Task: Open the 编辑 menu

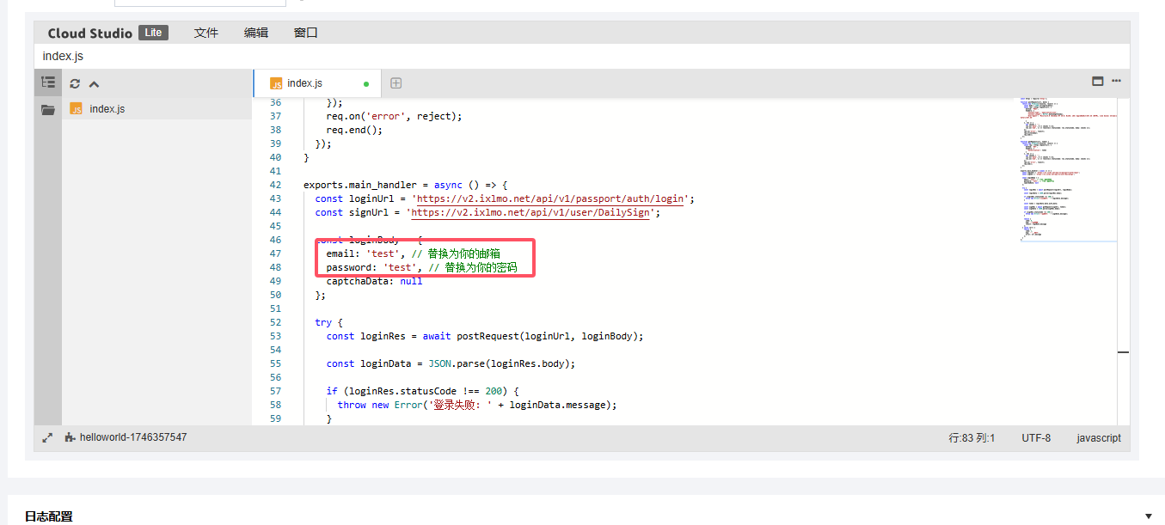Action: point(255,33)
